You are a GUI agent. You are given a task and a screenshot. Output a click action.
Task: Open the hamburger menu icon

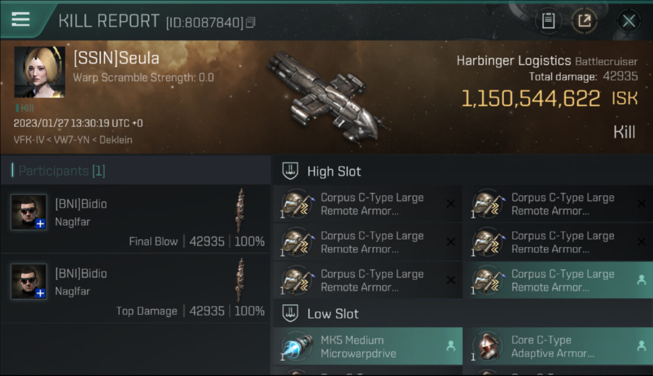tap(21, 20)
